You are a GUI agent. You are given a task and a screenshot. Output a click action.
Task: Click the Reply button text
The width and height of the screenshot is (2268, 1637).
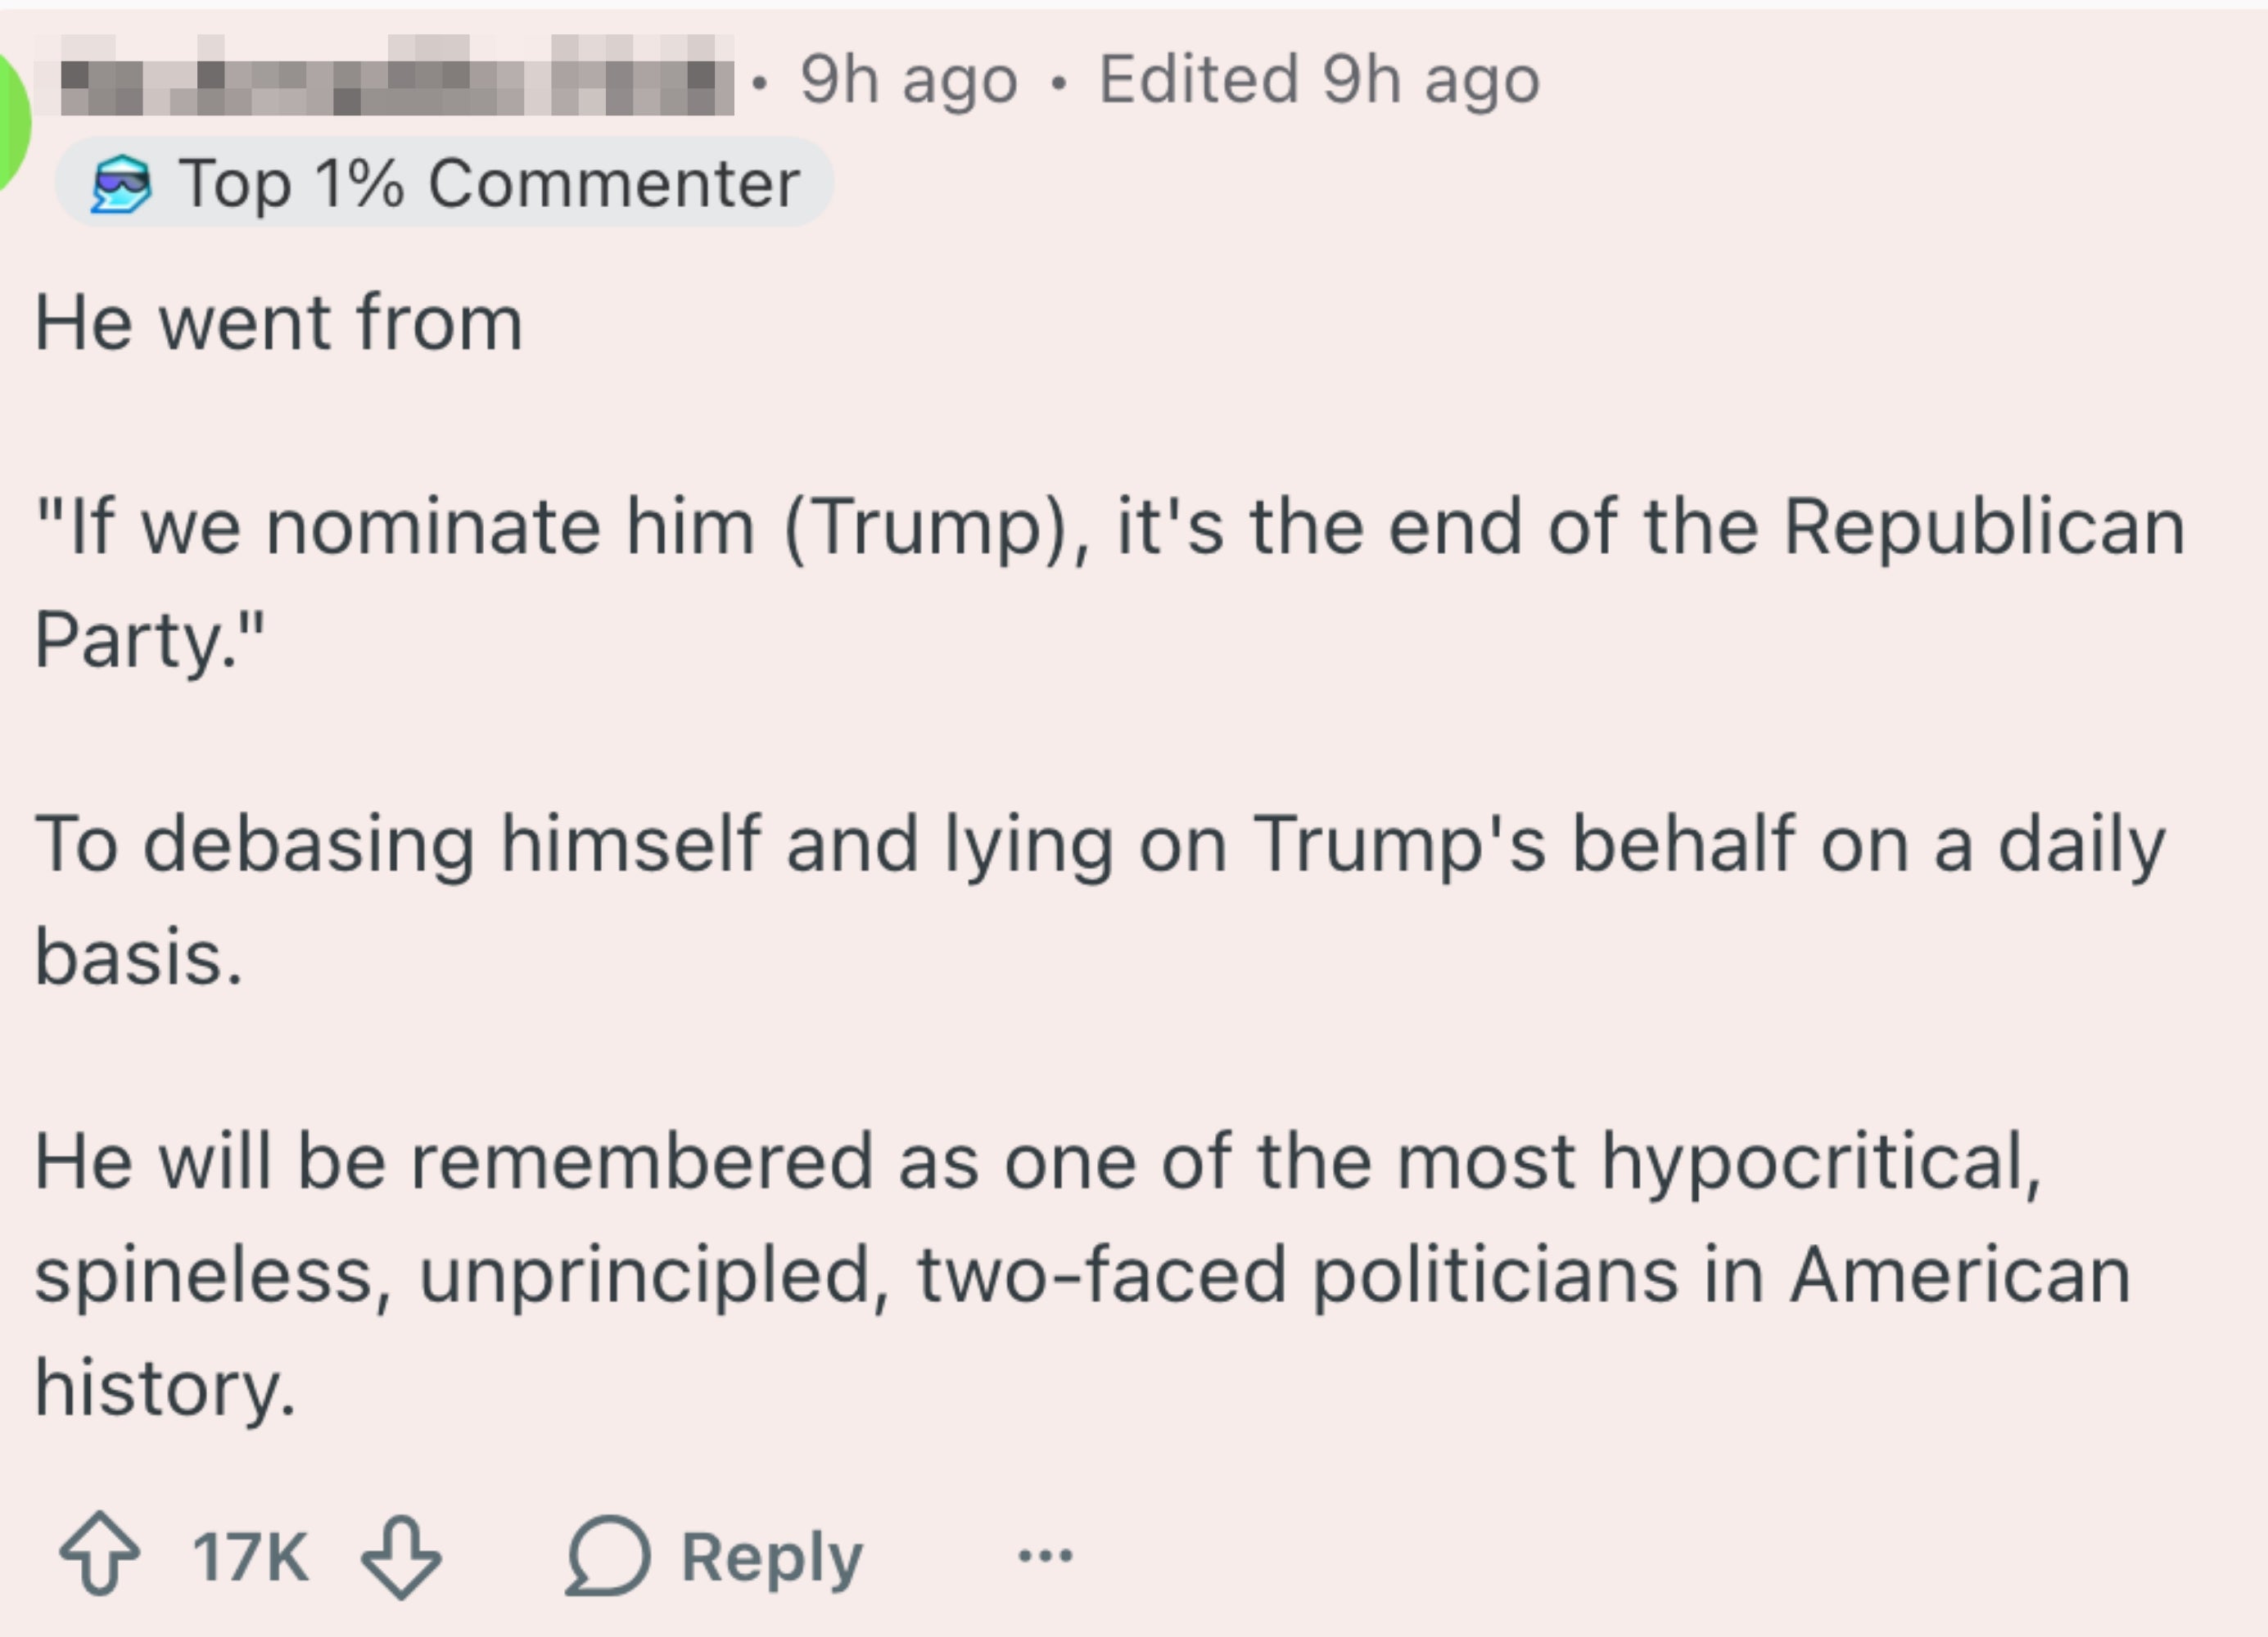(771, 1558)
